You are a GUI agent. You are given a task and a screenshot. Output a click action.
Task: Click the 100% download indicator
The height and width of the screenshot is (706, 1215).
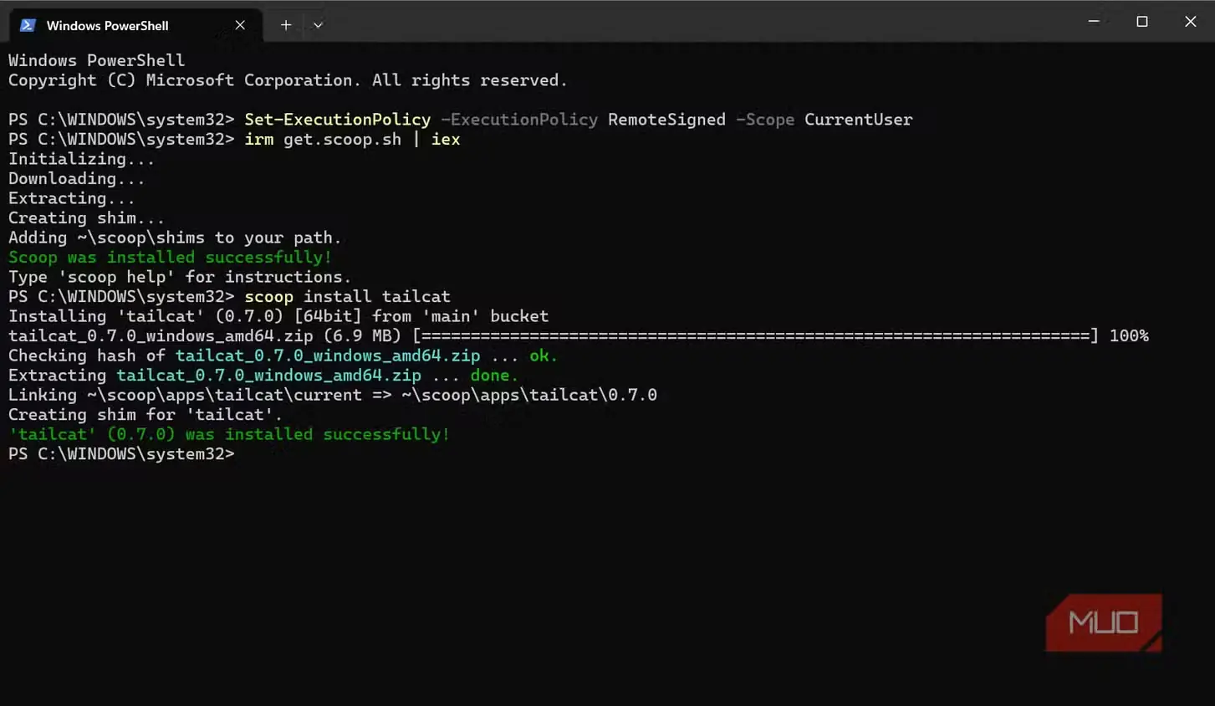1129,335
